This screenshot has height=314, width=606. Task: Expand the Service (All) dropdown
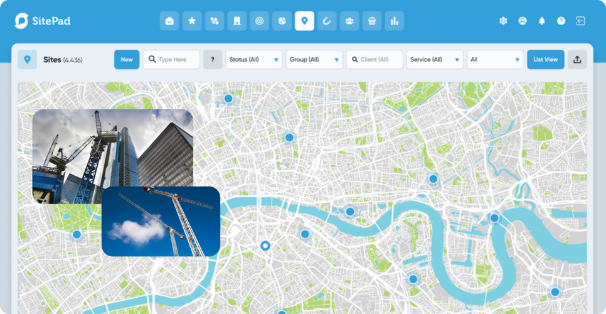pos(434,60)
